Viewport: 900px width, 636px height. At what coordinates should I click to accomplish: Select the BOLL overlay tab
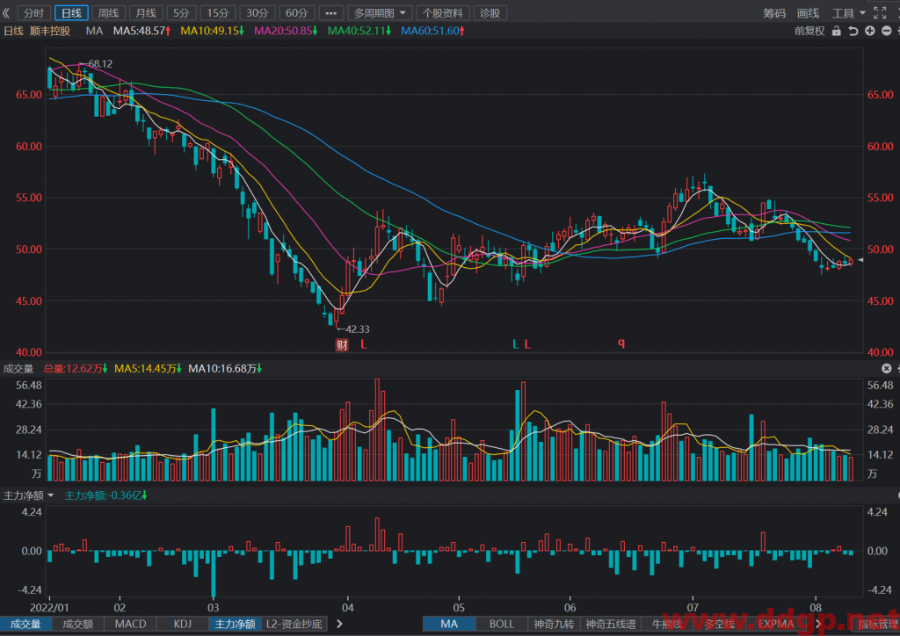[502, 624]
